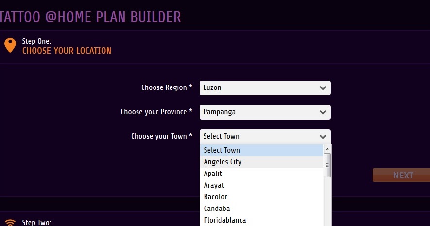Collapse the Select Town dropdown field
The image size is (430, 226).
coord(265,136)
